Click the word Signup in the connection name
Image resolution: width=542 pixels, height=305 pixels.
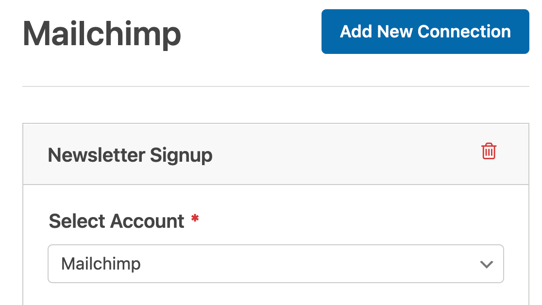(x=181, y=155)
